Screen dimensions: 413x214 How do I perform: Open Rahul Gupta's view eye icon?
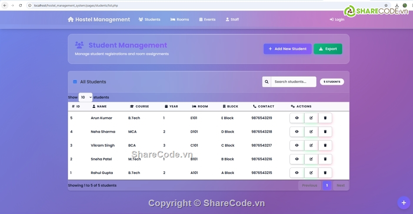(297, 173)
